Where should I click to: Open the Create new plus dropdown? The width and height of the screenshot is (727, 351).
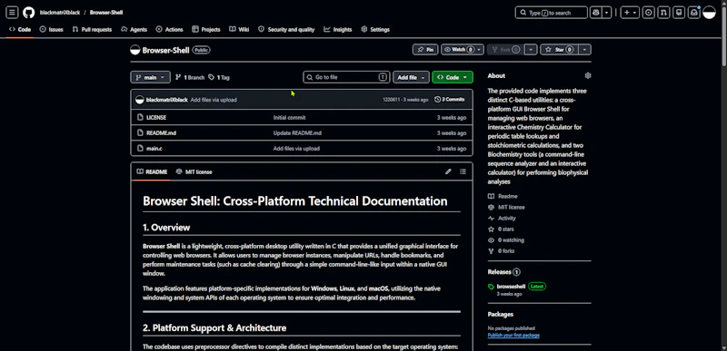coord(630,13)
